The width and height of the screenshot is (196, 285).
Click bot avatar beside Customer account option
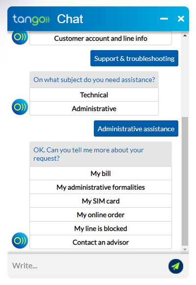[20, 38]
